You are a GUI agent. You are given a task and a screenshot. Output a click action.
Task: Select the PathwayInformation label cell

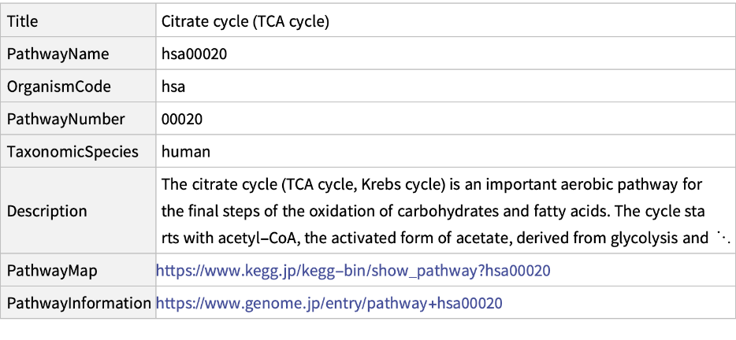coord(78,303)
